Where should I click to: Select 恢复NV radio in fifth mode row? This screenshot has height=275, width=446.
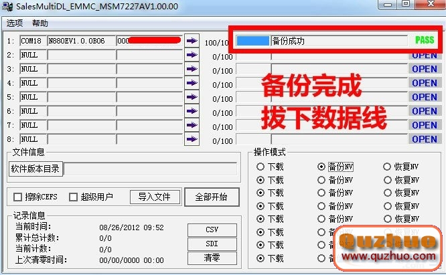coord(388,219)
